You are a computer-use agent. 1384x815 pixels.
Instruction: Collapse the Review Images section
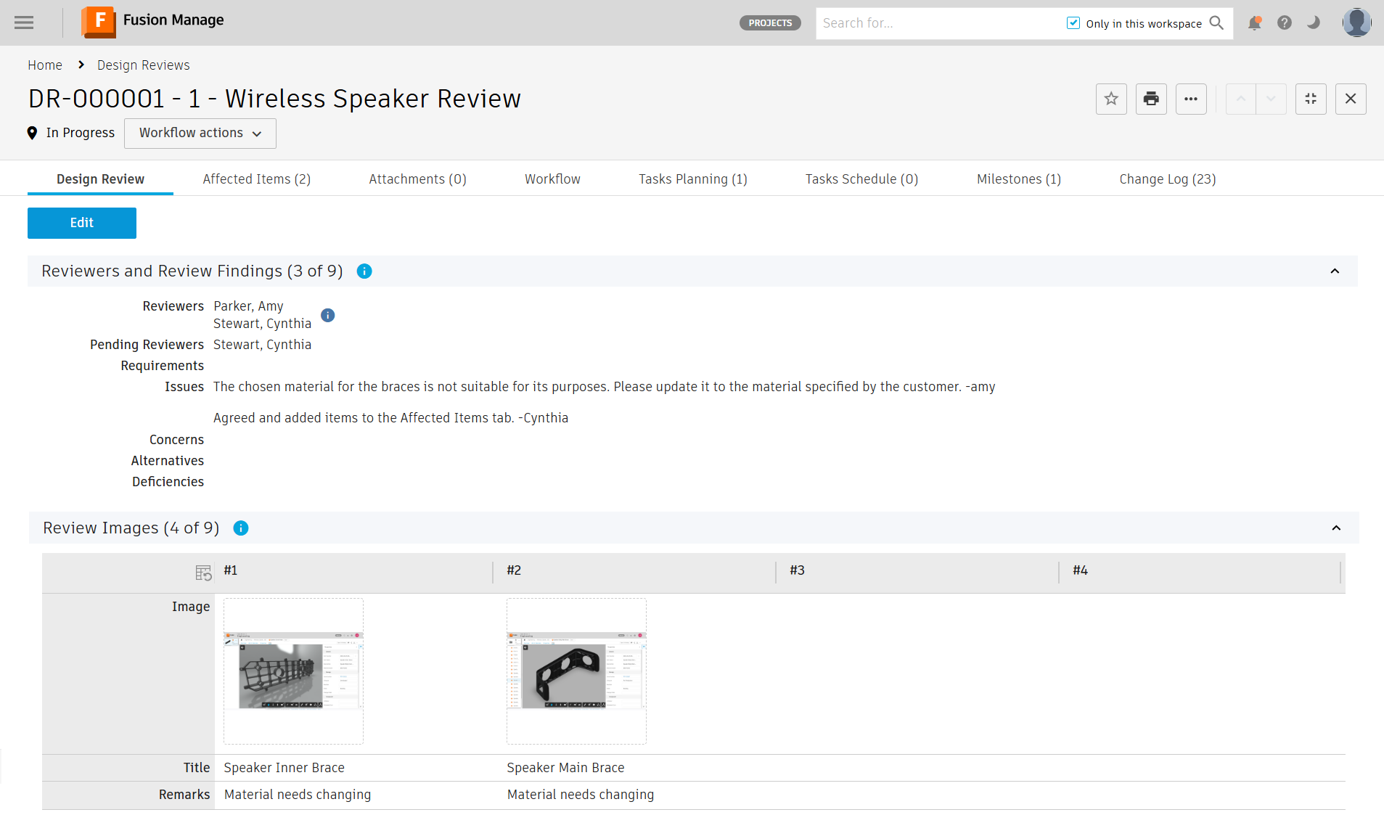point(1335,528)
